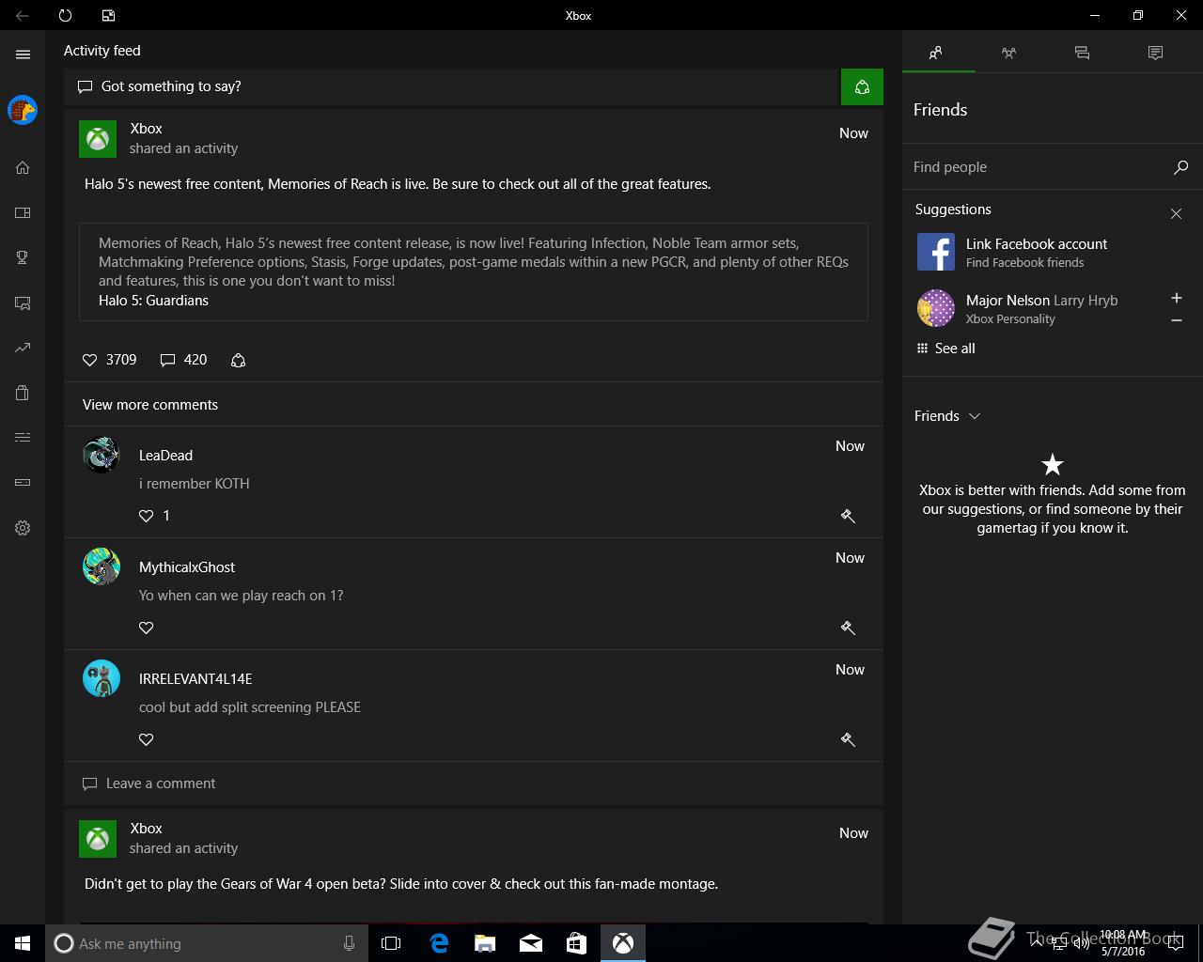
Task: Click the Find people search field
Action: pos(1039,167)
